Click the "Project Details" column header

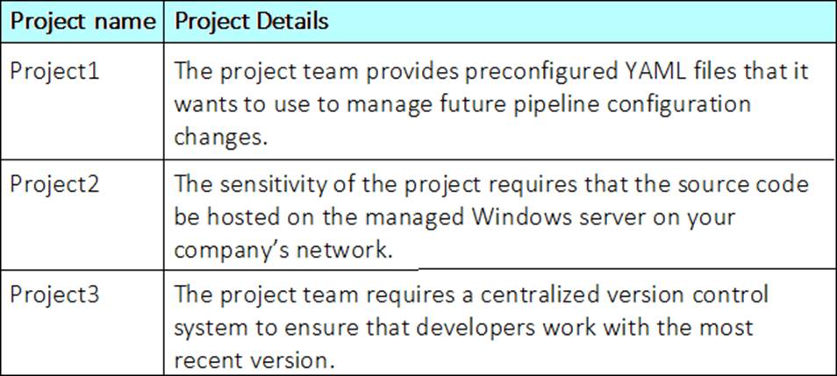pyautogui.click(x=252, y=21)
